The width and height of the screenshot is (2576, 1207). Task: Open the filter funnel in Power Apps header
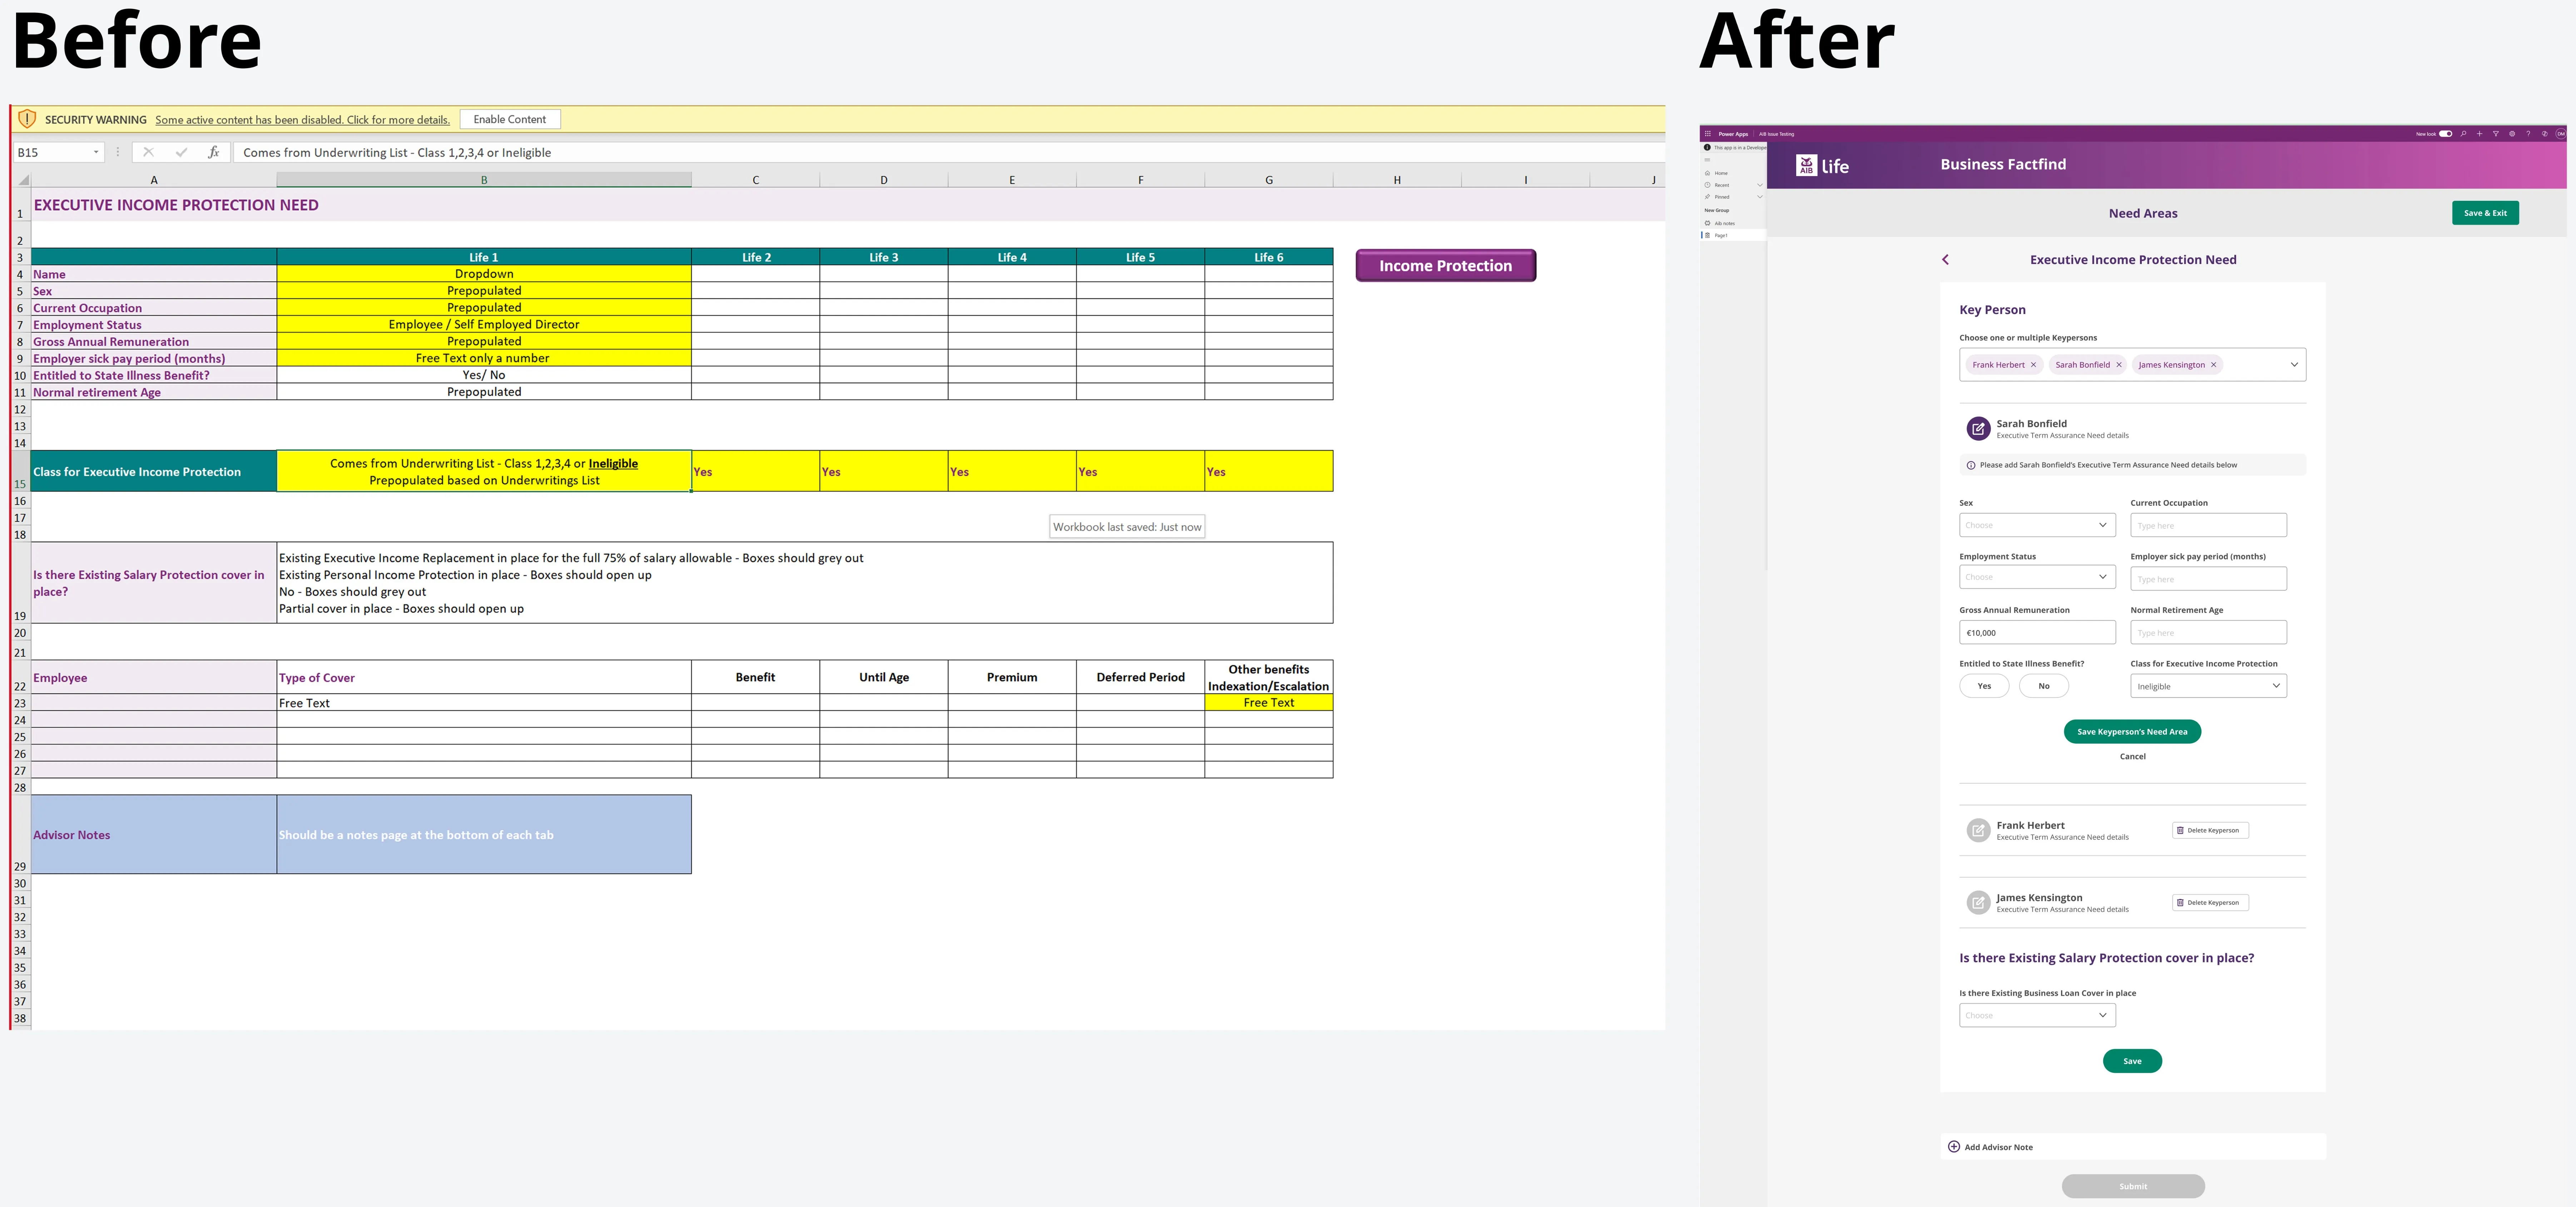coord(2496,134)
